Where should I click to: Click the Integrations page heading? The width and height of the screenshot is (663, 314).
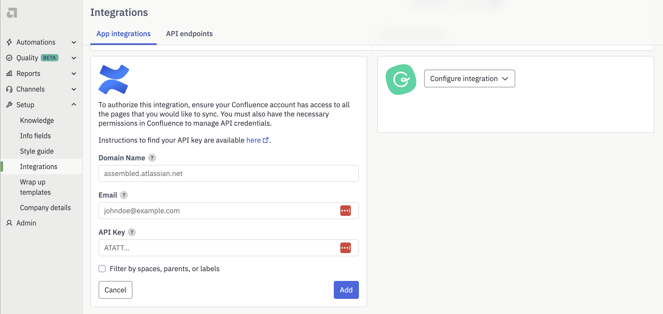pos(119,12)
